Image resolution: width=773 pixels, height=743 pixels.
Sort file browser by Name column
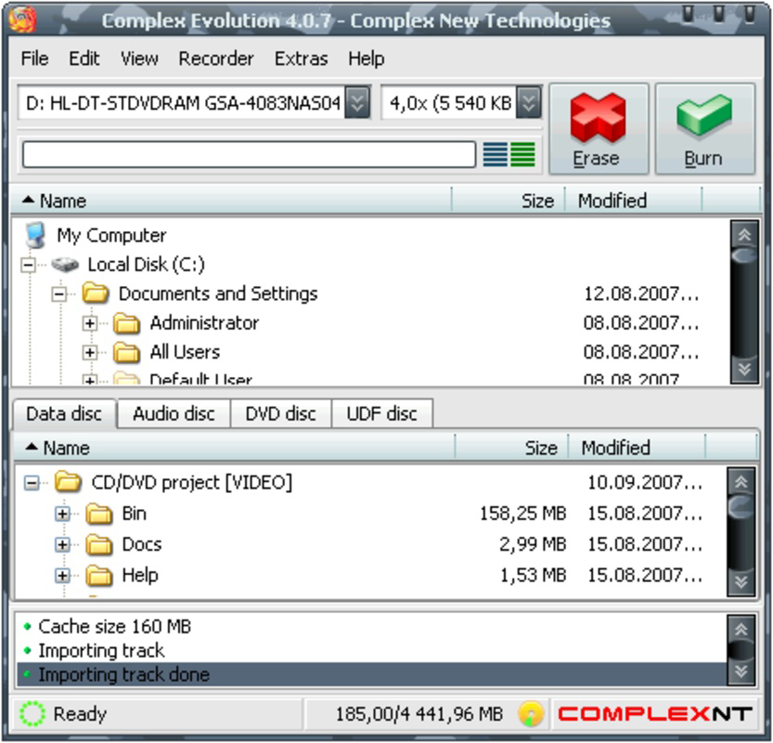231,201
